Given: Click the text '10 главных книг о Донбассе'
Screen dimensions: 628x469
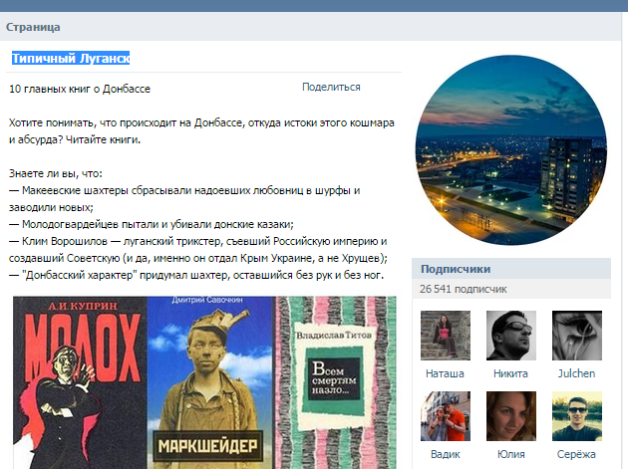Looking at the screenshot, I should coord(80,89).
